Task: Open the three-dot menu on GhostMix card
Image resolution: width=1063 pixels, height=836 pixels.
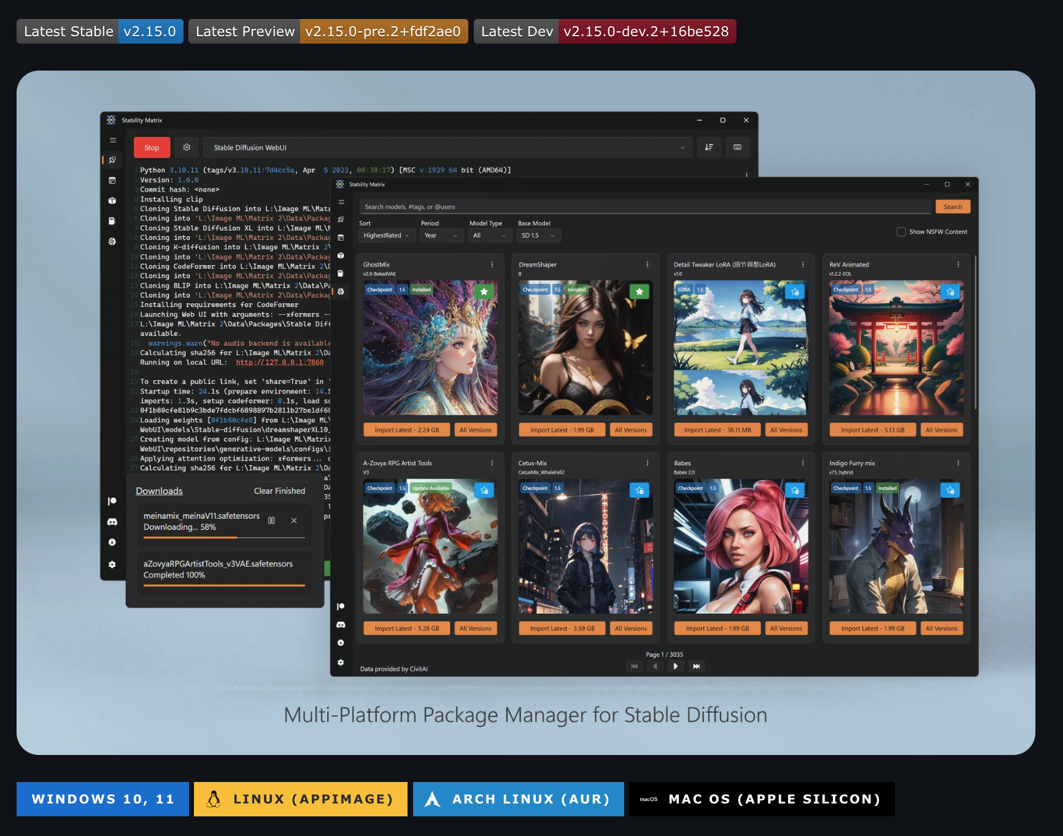Action: pos(492,265)
